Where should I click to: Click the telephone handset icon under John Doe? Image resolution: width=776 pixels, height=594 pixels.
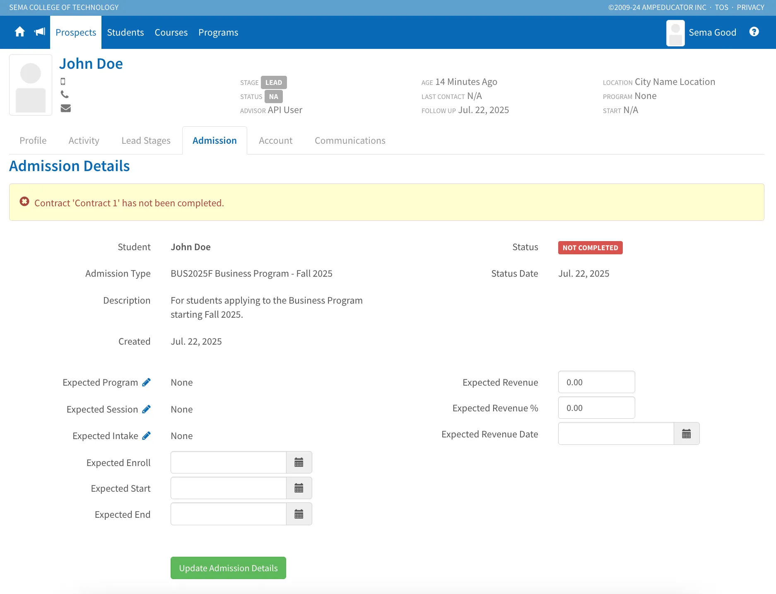click(x=65, y=94)
